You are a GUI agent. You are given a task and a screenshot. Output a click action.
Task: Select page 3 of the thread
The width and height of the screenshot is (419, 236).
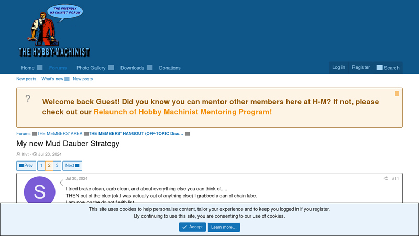coord(57,166)
